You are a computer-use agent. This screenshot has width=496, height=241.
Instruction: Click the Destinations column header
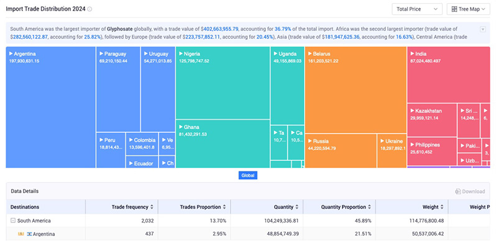point(45,207)
